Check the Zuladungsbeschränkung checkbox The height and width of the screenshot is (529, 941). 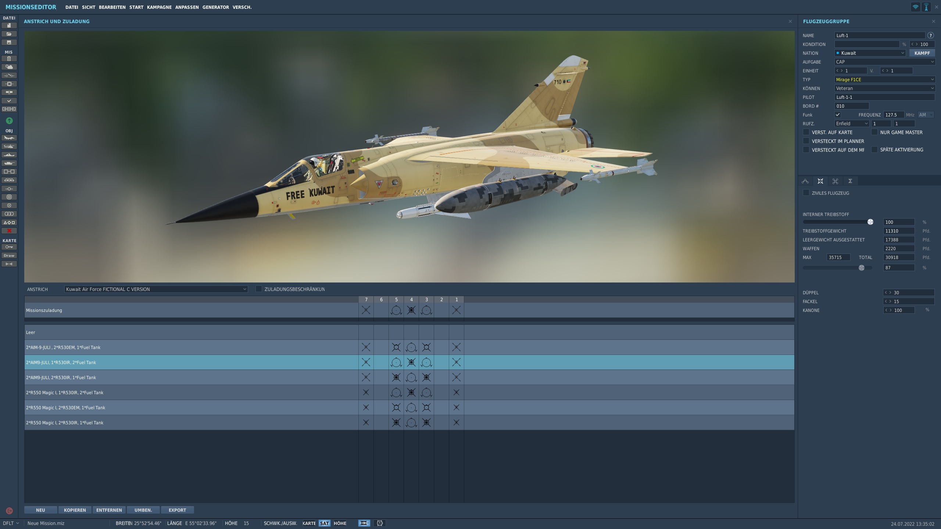[259, 289]
